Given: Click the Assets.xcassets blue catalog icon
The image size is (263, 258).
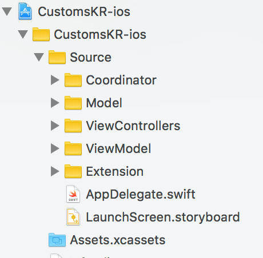Looking at the screenshot, I should [57, 240].
